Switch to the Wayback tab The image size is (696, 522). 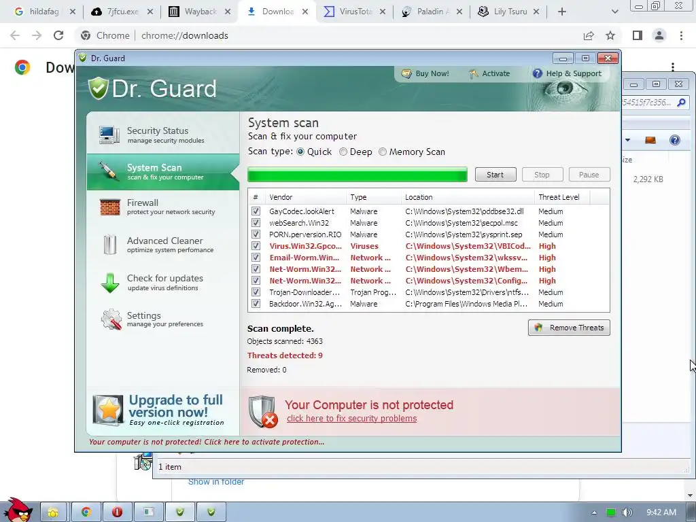pyautogui.click(x=198, y=12)
